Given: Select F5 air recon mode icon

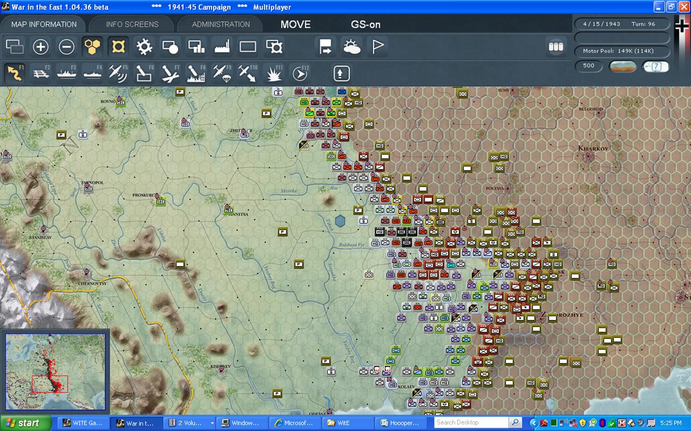Looking at the screenshot, I should coord(118,73).
